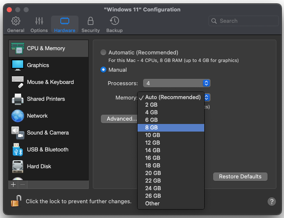This screenshot has width=284, height=218.
Task: Choose 20 GB memory
Action: (171, 173)
